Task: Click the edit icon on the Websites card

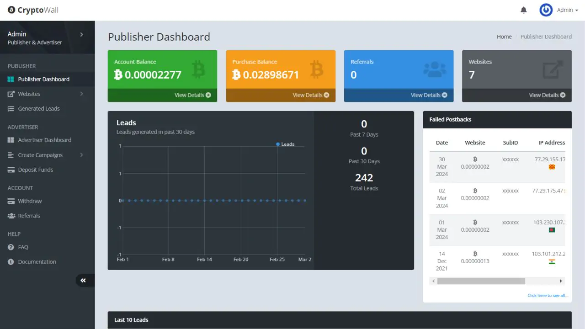Action: pyautogui.click(x=552, y=69)
